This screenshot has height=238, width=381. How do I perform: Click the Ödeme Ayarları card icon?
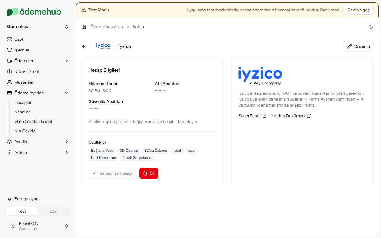click(10, 93)
